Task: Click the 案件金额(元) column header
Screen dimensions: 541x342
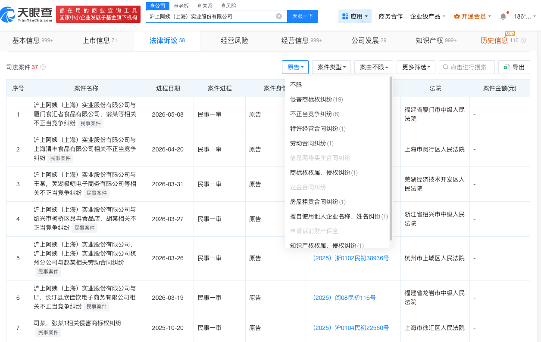Action: 500,88
